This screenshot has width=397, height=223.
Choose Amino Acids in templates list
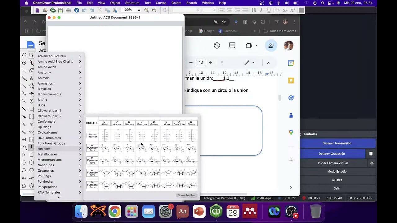59,67
